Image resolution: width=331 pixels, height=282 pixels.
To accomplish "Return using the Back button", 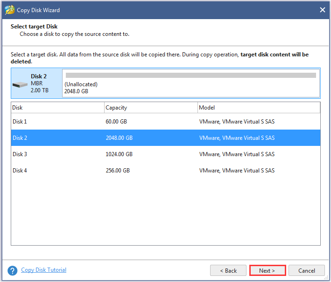I will (x=228, y=270).
